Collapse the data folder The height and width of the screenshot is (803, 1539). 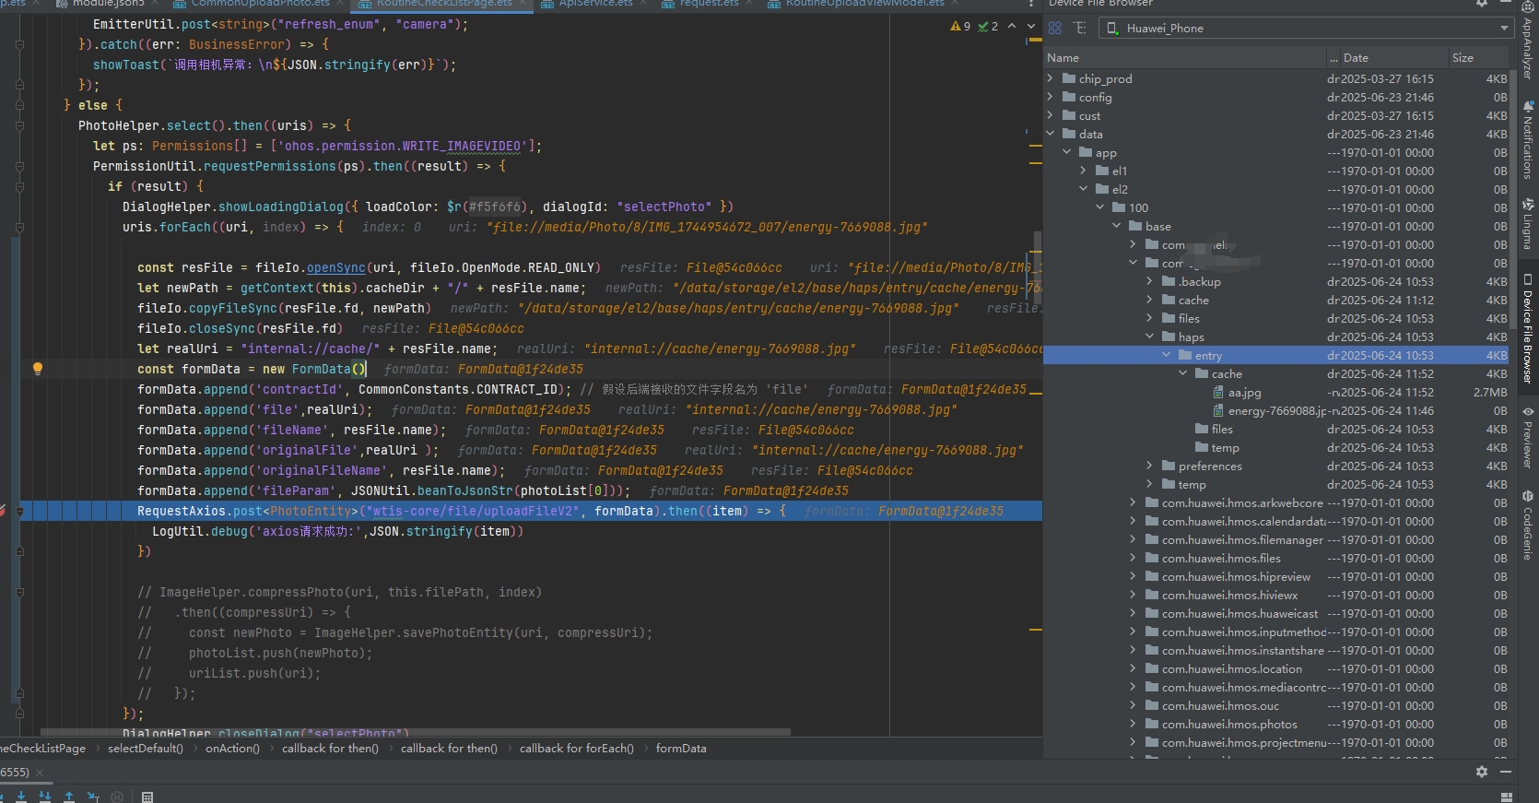pyautogui.click(x=1051, y=135)
